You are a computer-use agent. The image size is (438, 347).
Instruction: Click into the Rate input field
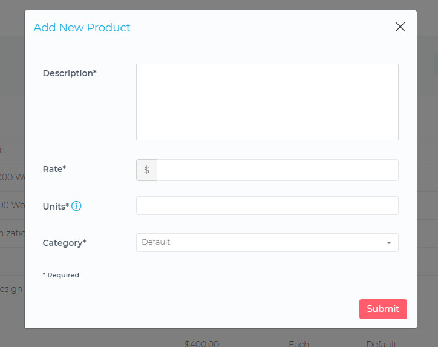(x=277, y=170)
